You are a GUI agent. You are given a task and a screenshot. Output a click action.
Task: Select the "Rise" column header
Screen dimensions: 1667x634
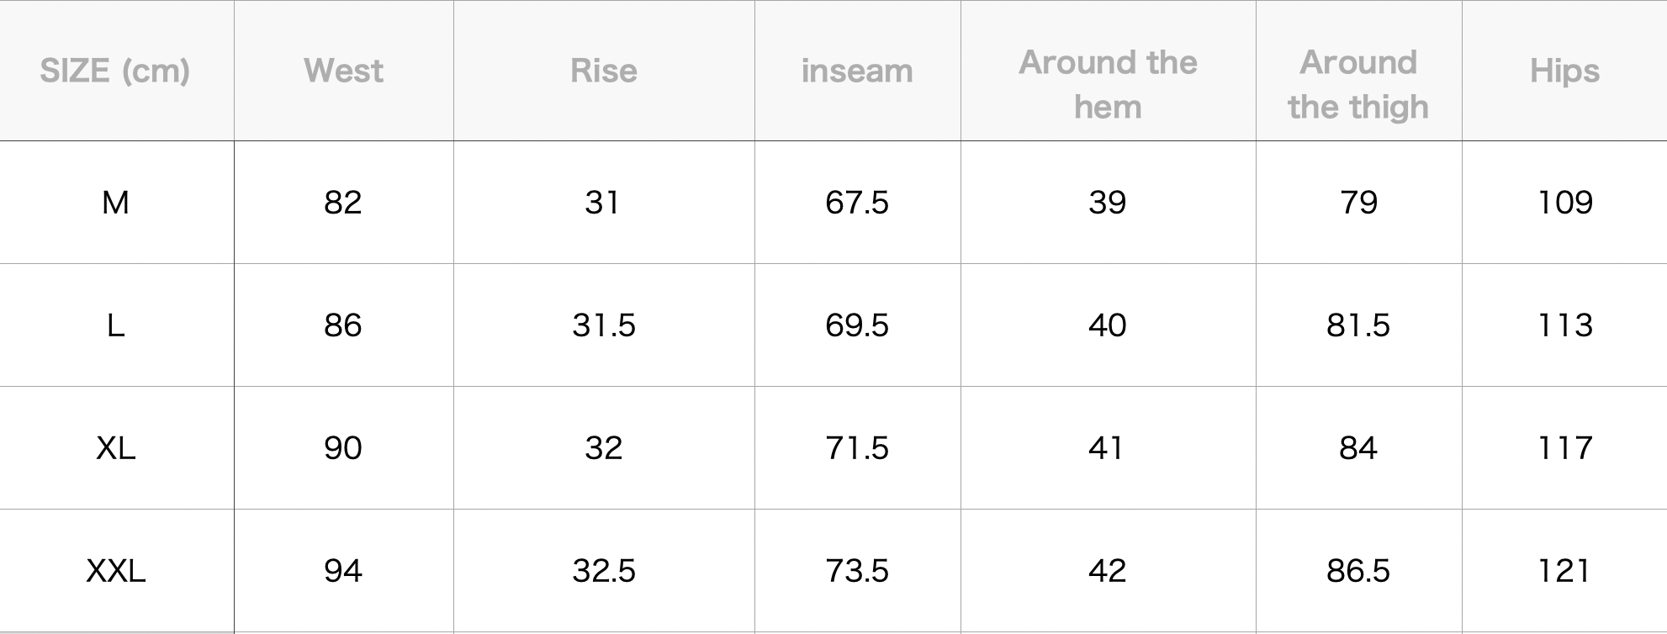pos(603,71)
